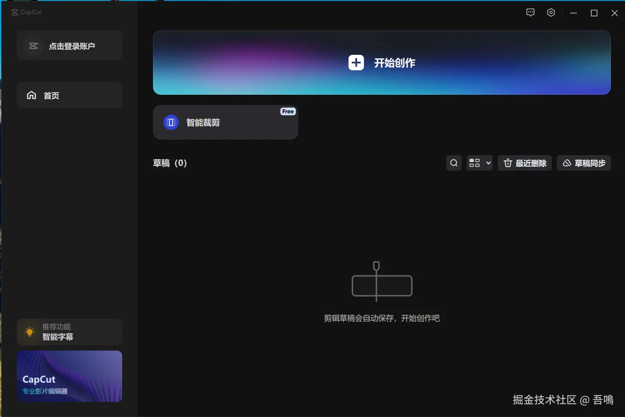Click the blue smart crop icon
This screenshot has width=625, height=417.
171,123
